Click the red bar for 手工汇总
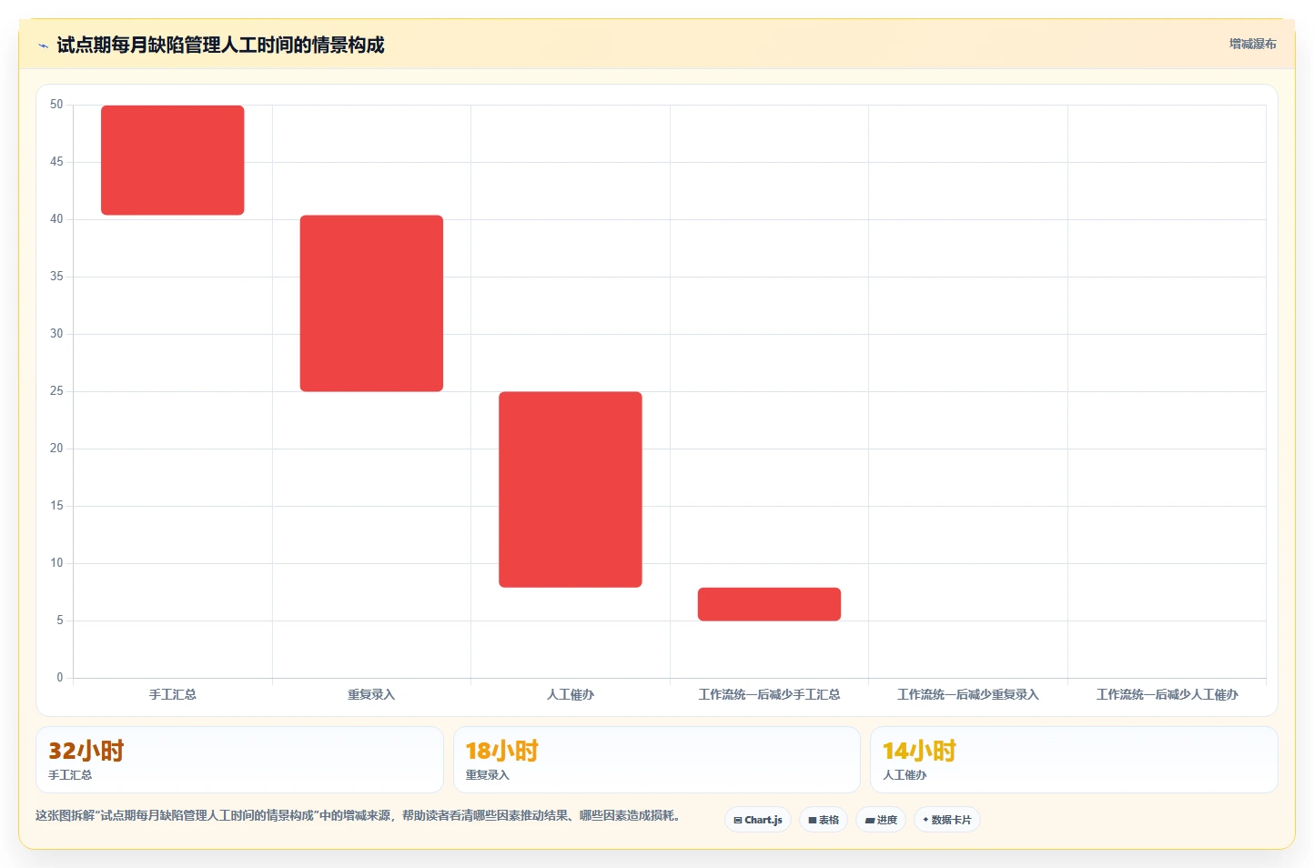This screenshot has width=1314, height=868. click(x=173, y=160)
